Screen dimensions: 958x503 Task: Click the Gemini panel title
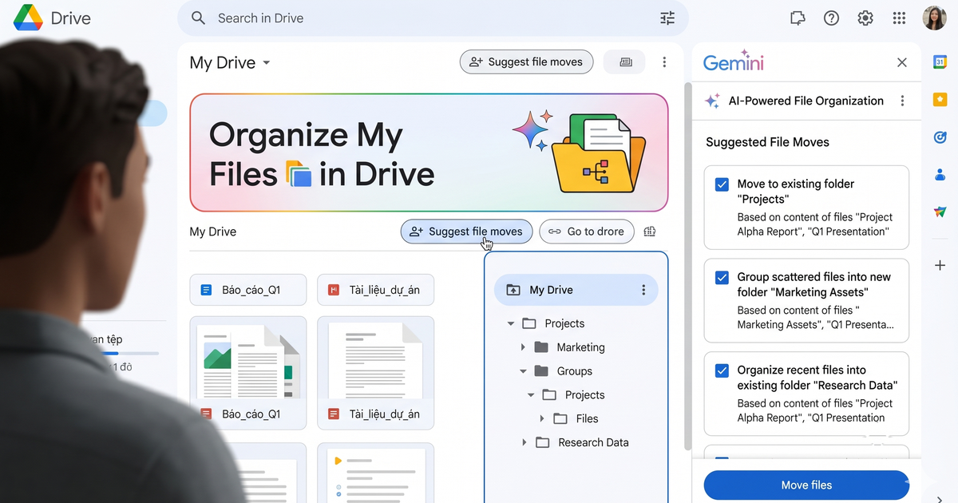pyautogui.click(x=733, y=62)
